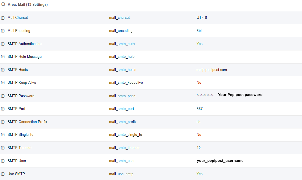
Task: Edit the smtp.pepipost.com host value
Action: click(x=212, y=70)
